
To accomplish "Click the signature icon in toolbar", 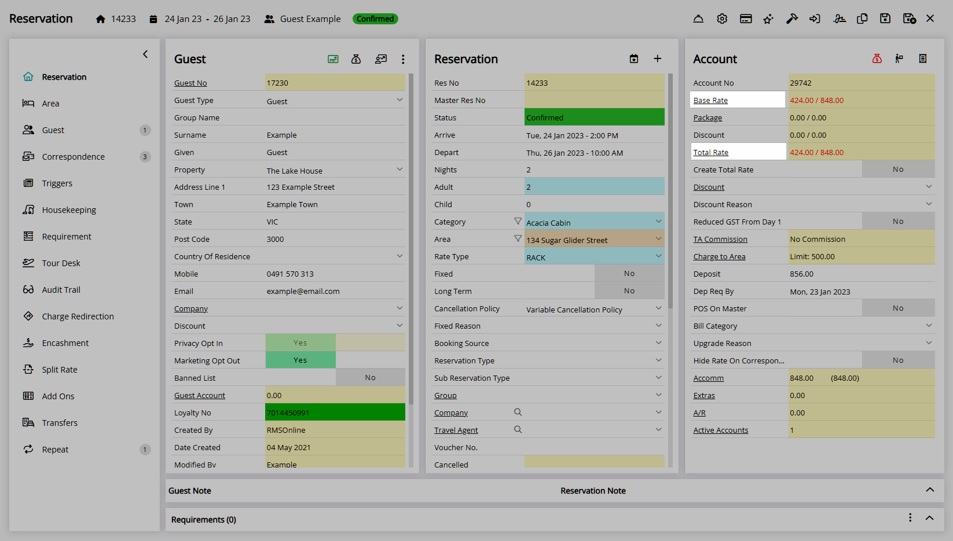I will pos(840,19).
